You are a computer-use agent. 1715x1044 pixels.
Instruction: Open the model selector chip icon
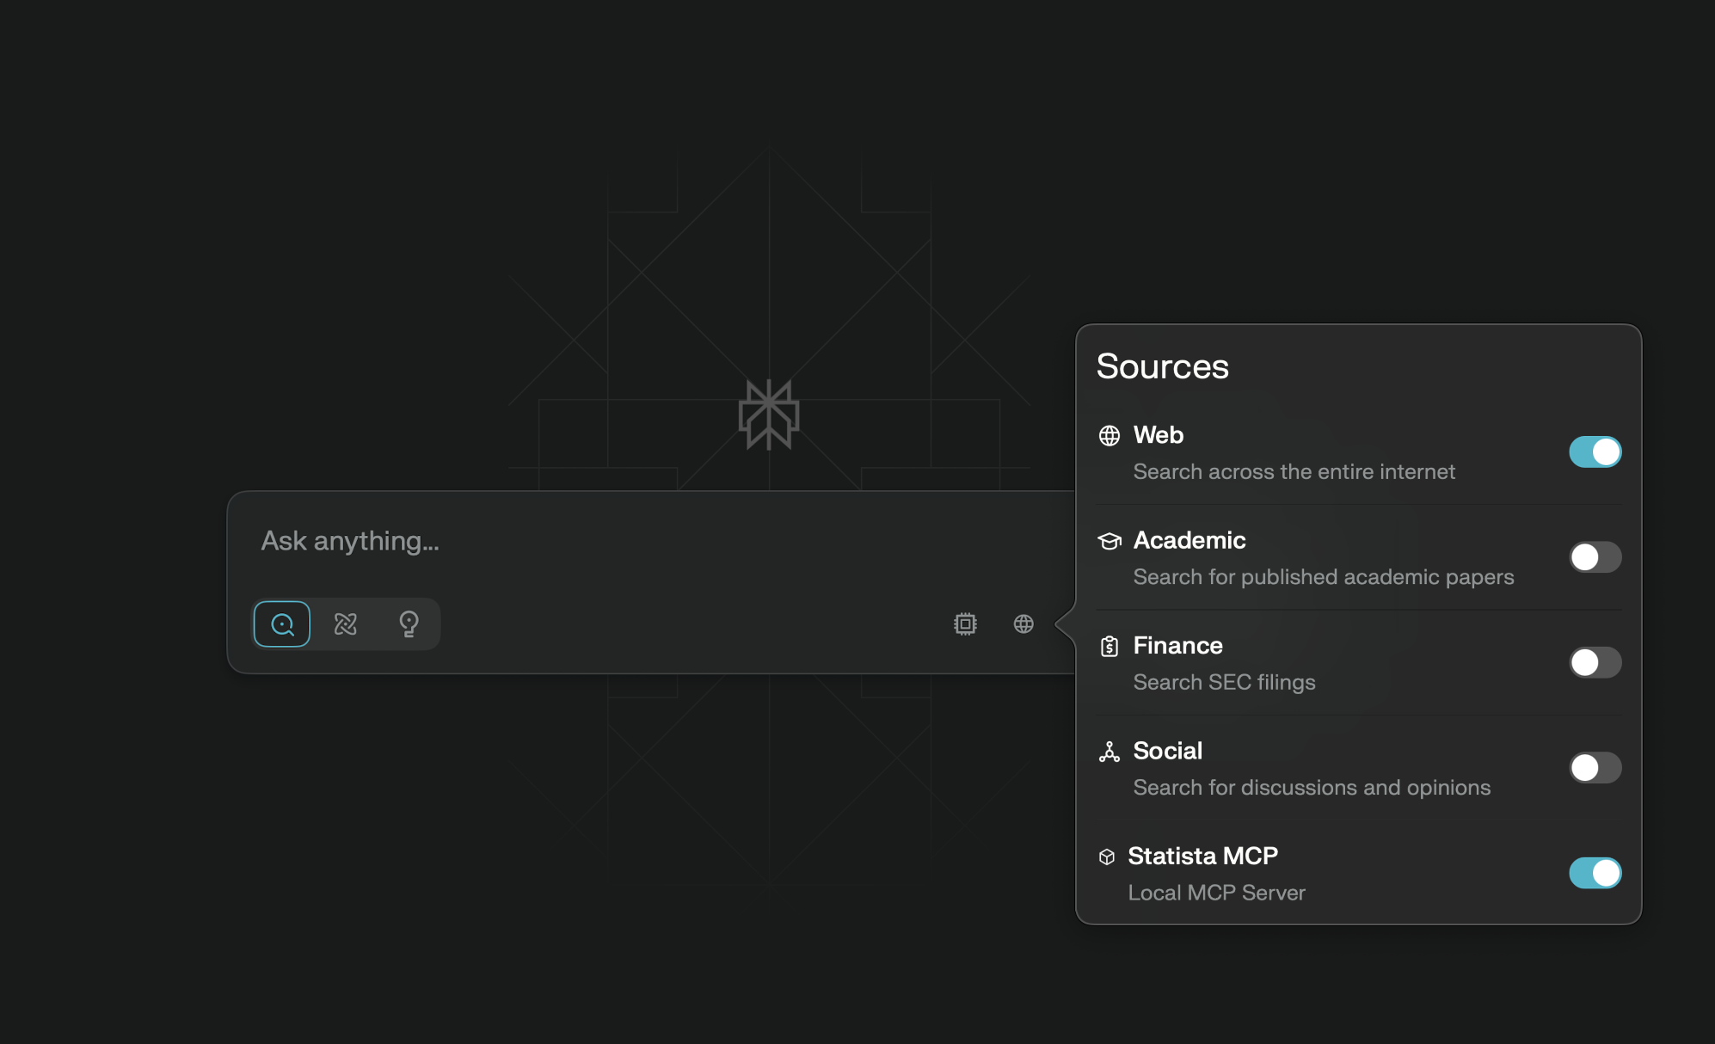[965, 624]
